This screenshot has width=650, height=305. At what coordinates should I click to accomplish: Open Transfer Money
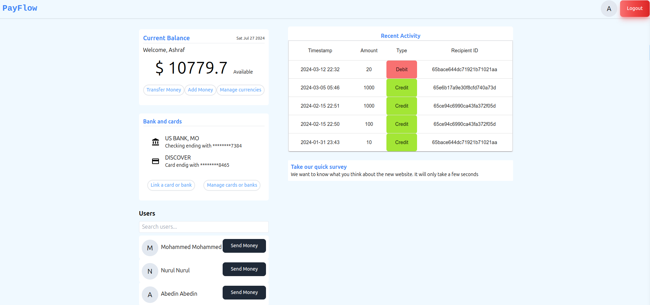pos(163,90)
